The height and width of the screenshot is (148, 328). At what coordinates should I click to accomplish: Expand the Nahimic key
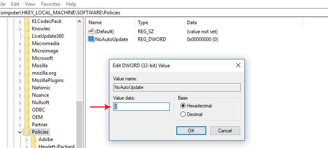coord(20,88)
